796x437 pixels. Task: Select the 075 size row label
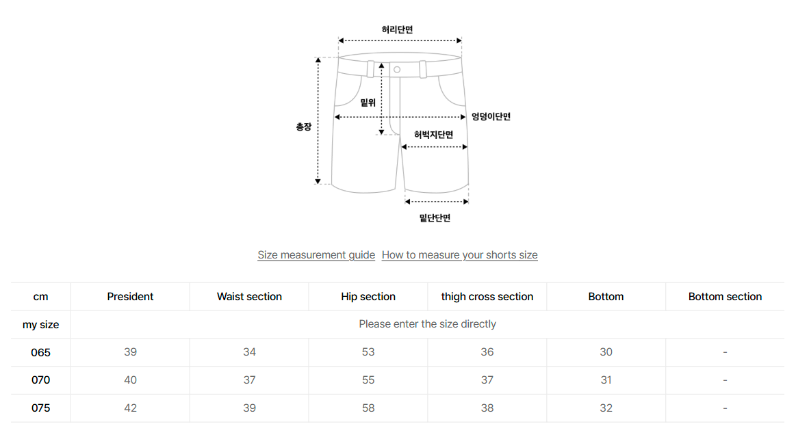(41, 408)
